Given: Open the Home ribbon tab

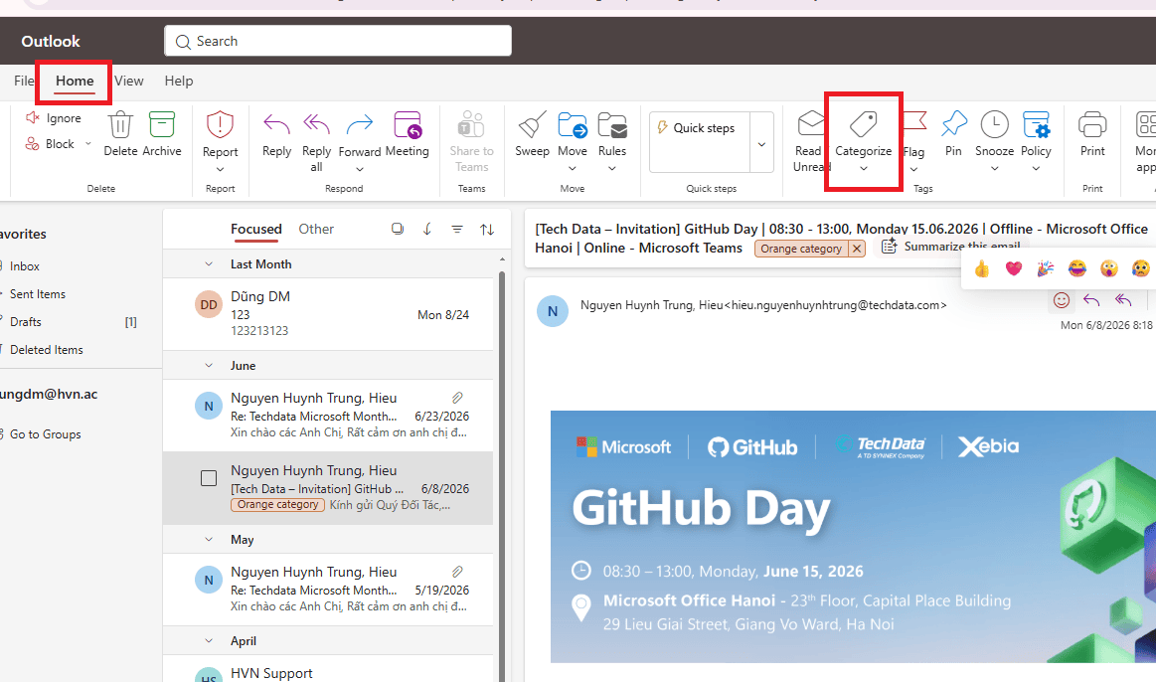Looking at the screenshot, I should [75, 82].
